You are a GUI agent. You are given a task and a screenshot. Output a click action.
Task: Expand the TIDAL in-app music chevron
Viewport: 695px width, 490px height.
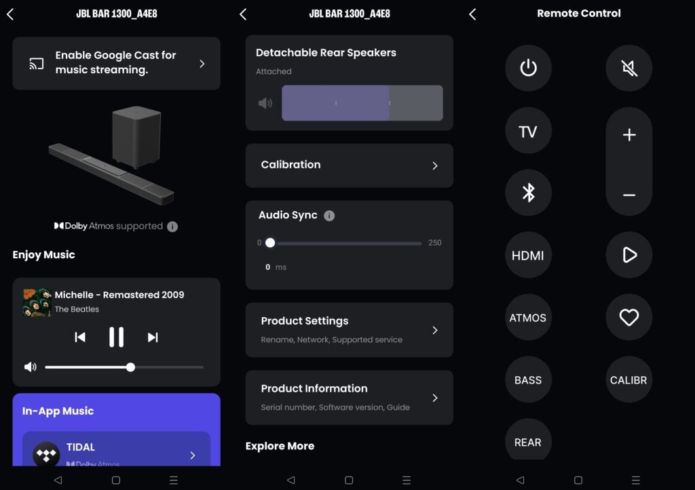(x=193, y=455)
